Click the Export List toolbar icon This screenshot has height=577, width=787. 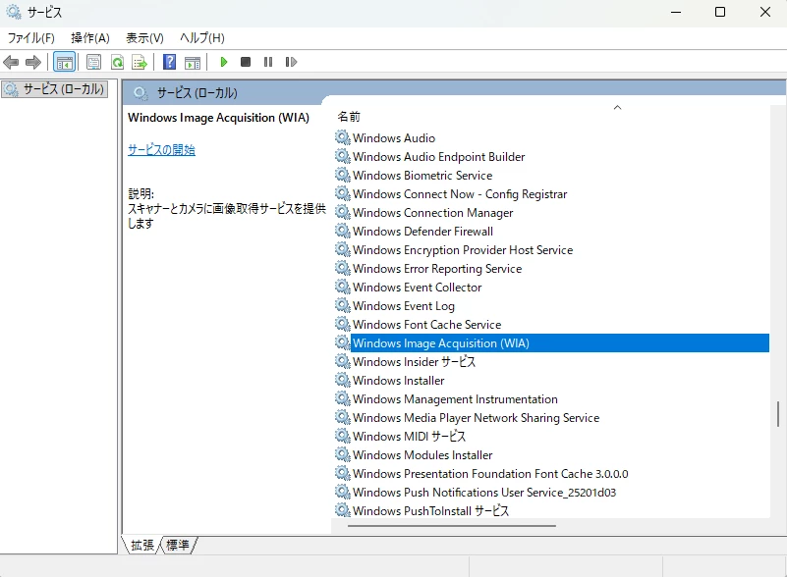(x=140, y=62)
